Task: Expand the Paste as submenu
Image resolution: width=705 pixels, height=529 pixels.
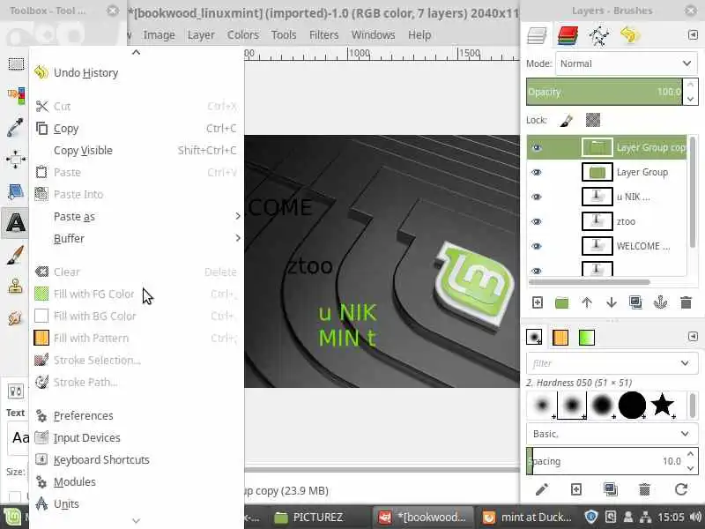Action: tap(137, 217)
